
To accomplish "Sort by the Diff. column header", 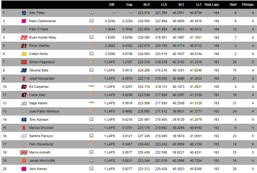I will (x=112, y=5).
